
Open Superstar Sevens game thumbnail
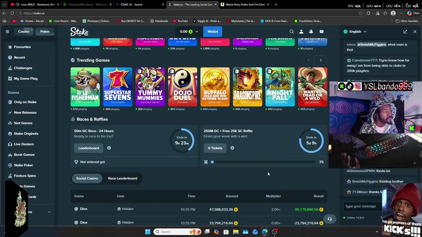(x=117, y=87)
